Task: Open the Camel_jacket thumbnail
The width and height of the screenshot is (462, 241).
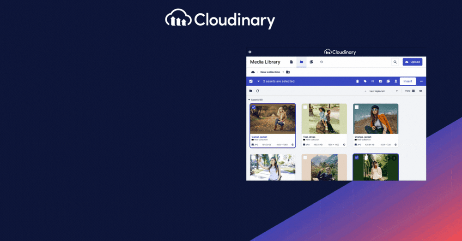Action: [x=273, y=119]
